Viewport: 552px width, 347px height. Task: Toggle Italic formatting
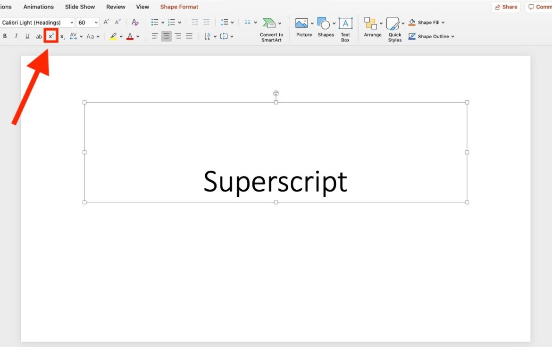tap(16, 36)
